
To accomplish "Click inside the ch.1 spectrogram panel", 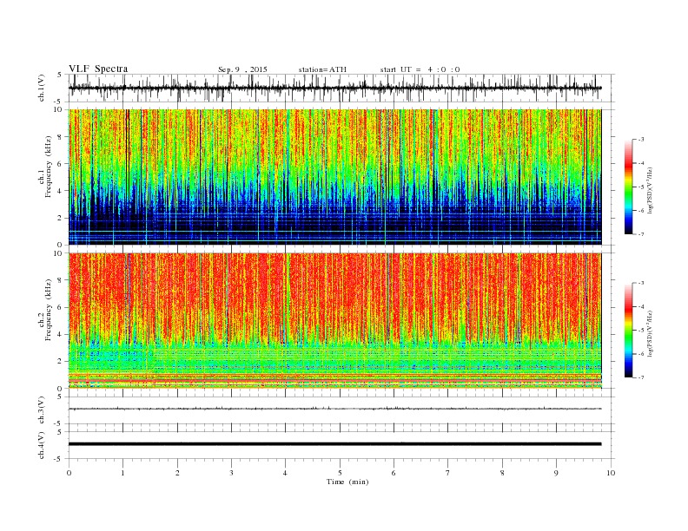I will (334, 177).
